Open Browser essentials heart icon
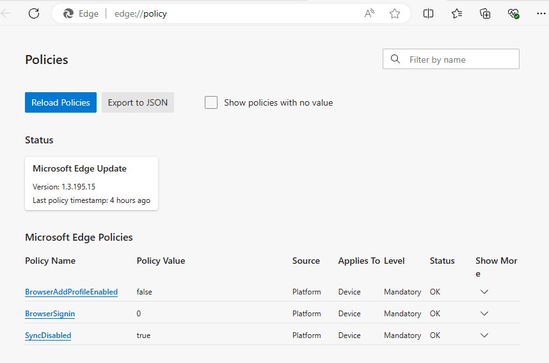The image size is (549, 363). coord(513,13)
